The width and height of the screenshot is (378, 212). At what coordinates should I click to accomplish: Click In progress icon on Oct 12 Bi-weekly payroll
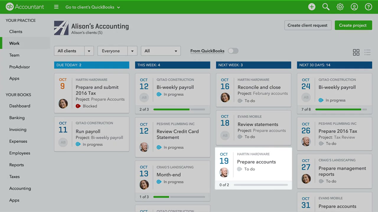(x=159, y=94)
